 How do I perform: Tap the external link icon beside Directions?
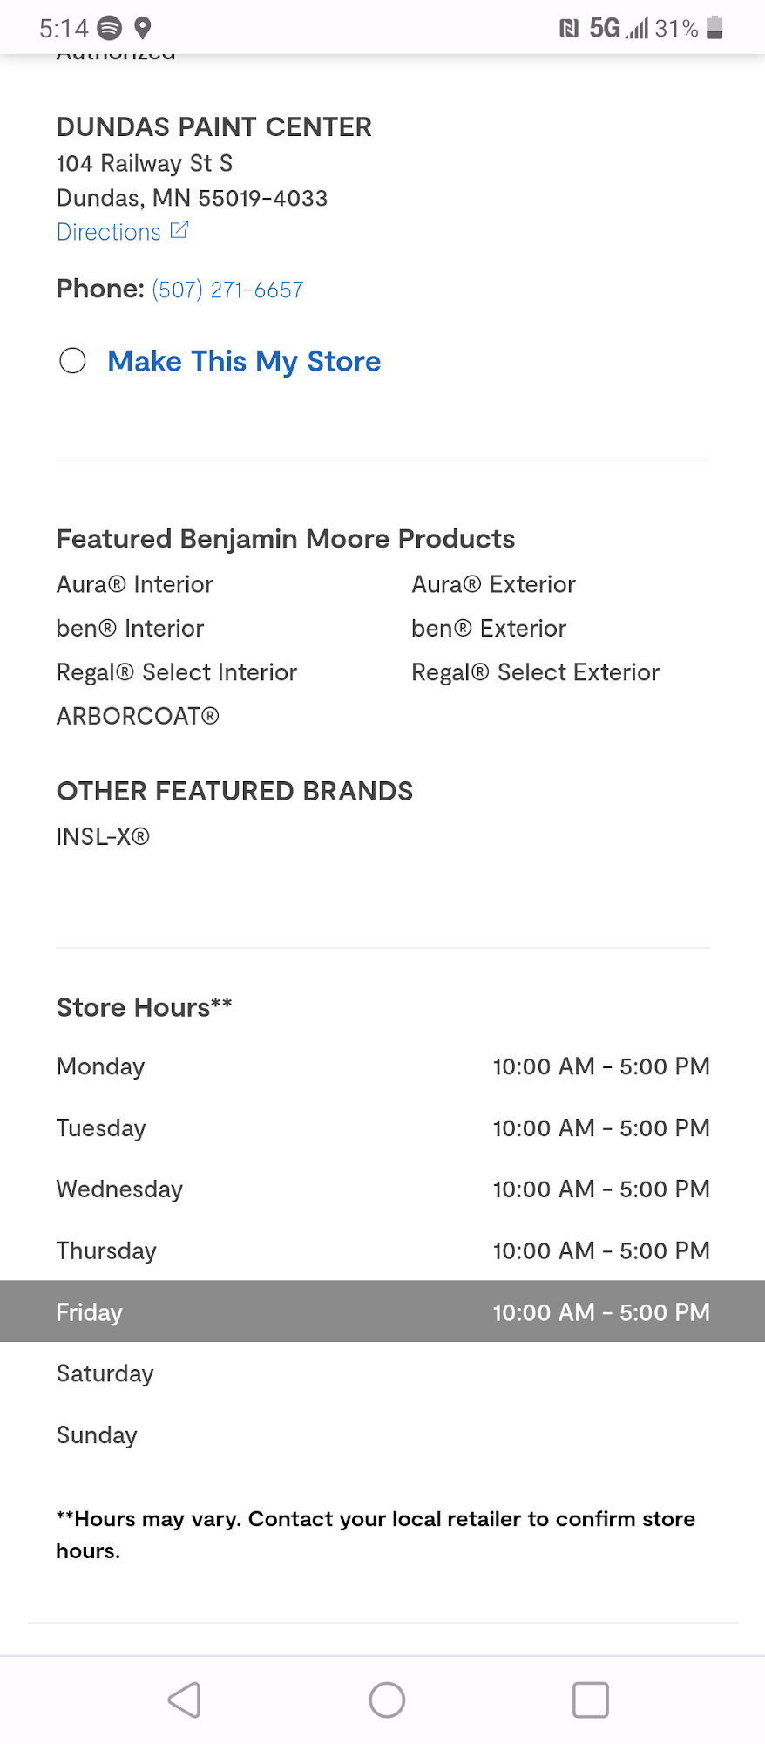179,230
